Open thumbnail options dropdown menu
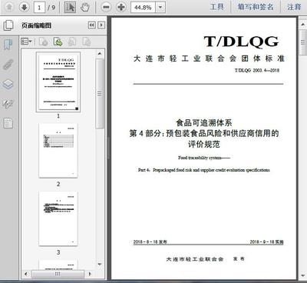The width and height of the screenshot is (307, 283). point(26,42)
